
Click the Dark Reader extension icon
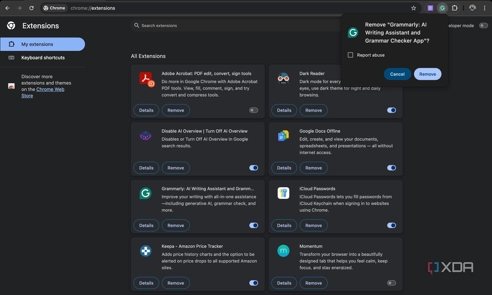(283, 78)
